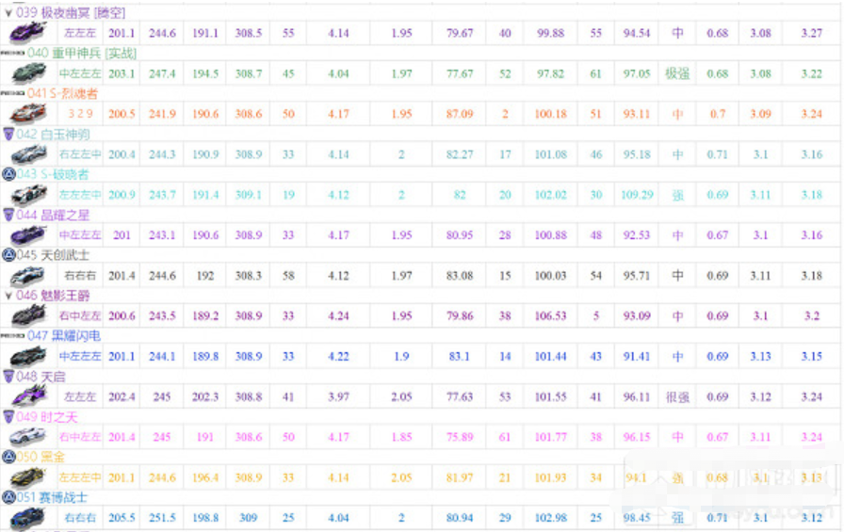Collapse the 046 魅影王爵 row arrow
This screenshot has height=532, width=844.
(8, 296)
